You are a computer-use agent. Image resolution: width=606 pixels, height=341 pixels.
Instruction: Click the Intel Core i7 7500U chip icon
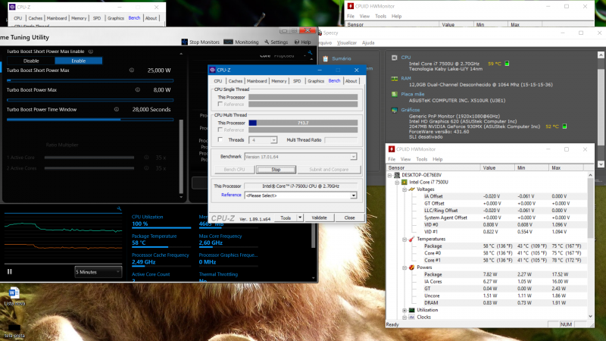(x=405, y=182)
